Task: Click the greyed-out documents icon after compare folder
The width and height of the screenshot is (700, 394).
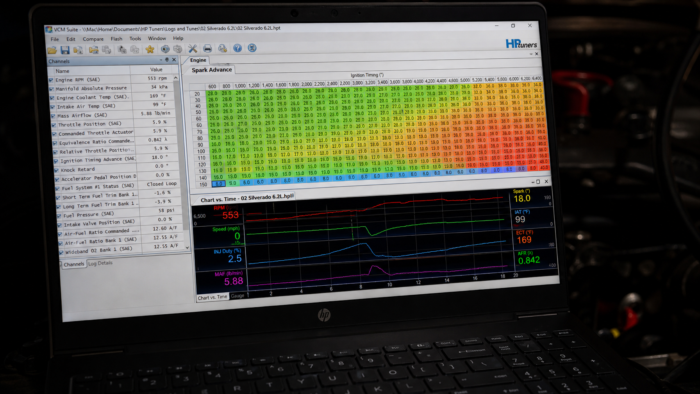Action: point(106,50)
